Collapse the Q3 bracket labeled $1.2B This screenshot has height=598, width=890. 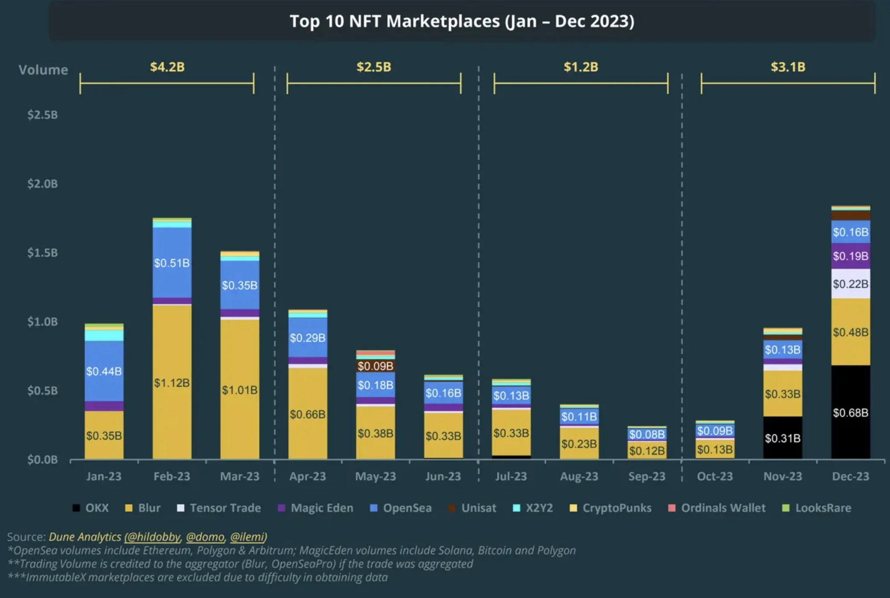581,67
